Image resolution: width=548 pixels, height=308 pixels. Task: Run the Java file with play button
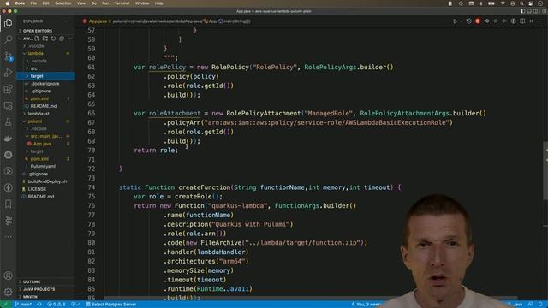455,21
